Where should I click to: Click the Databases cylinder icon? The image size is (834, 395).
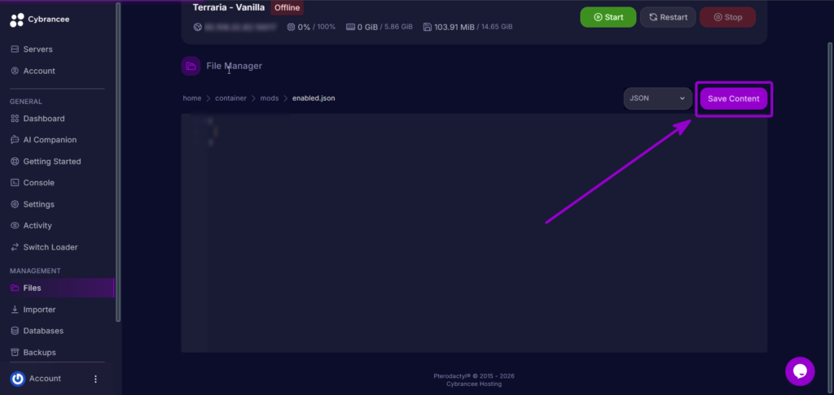15,331
